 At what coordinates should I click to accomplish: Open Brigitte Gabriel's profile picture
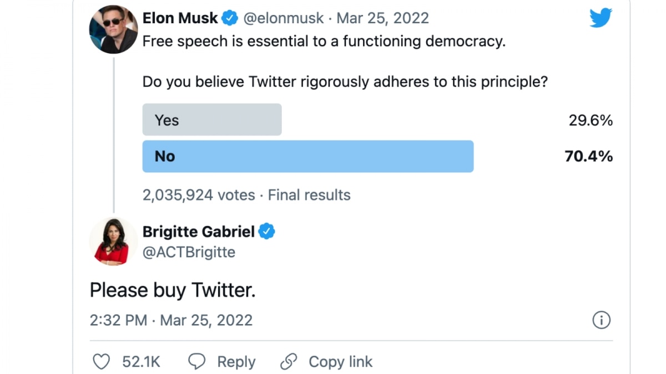(113, 242)
